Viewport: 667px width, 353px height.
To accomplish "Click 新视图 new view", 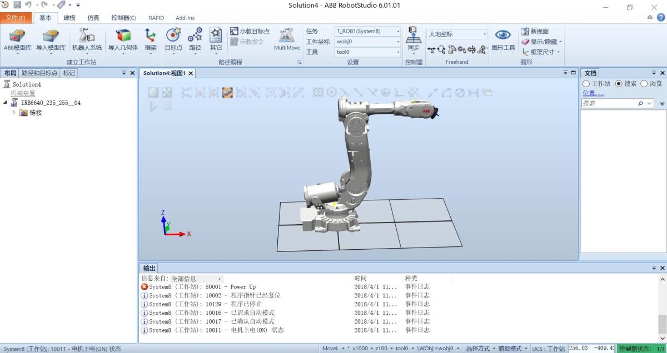I will (535, 32).
